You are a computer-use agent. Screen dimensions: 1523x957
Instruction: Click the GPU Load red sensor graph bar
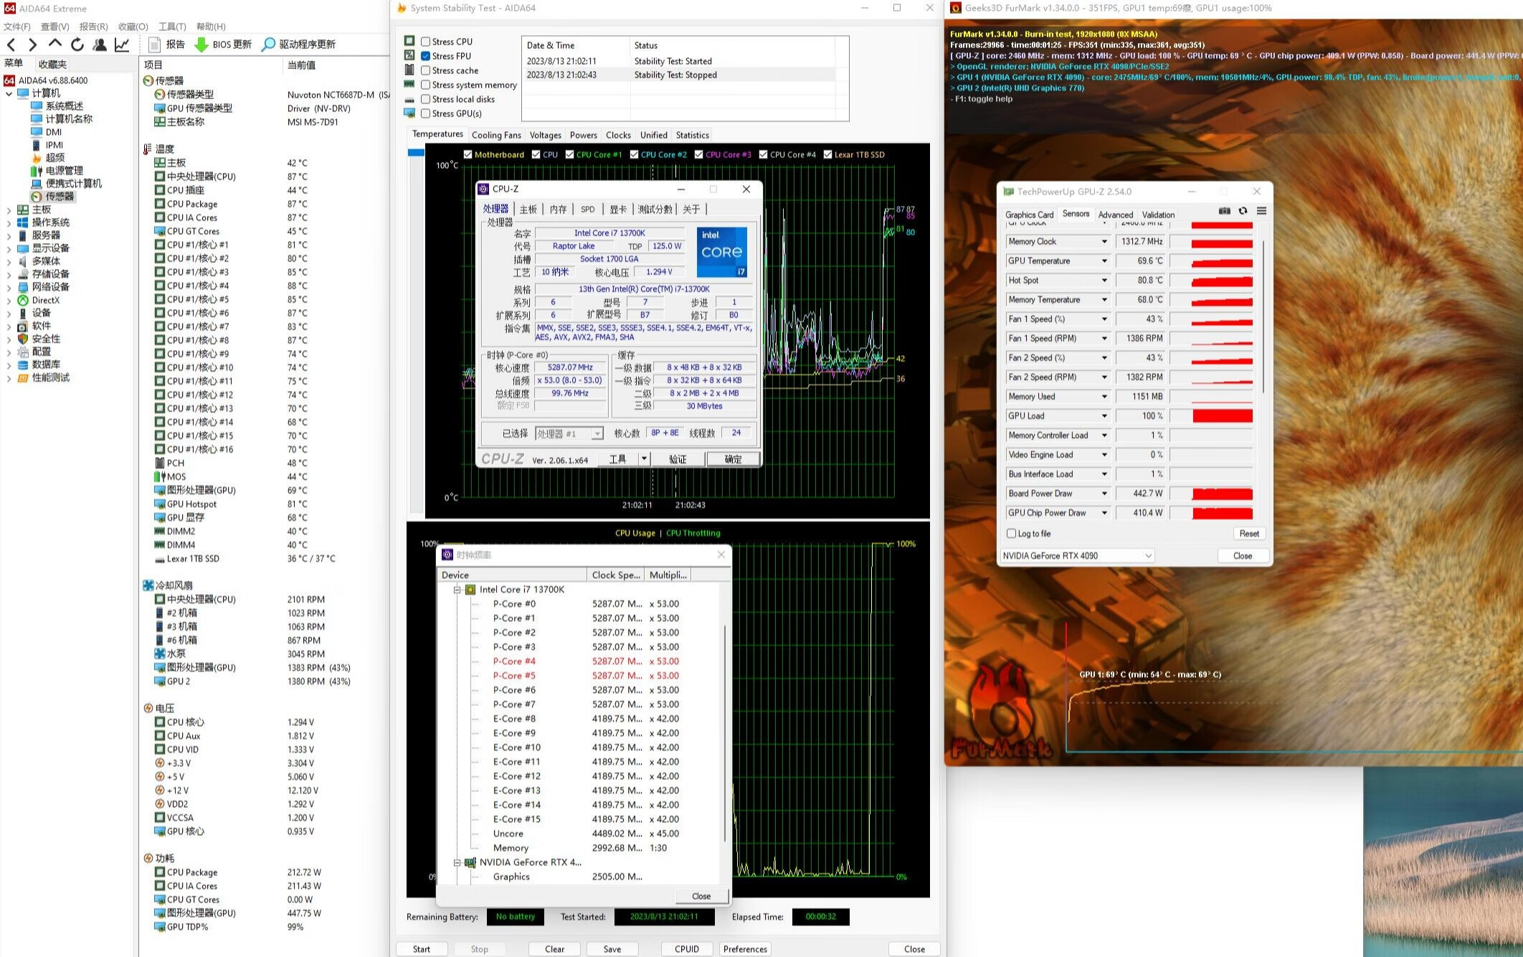click(1223, 416)
